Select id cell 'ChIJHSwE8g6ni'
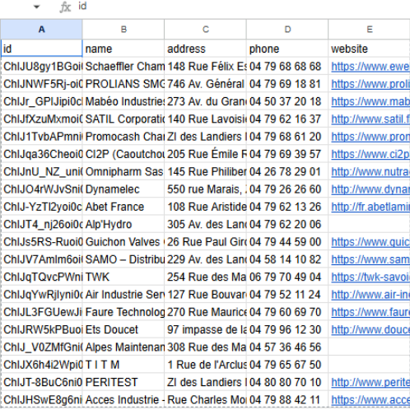410x410 pixels. click(41, 400)
